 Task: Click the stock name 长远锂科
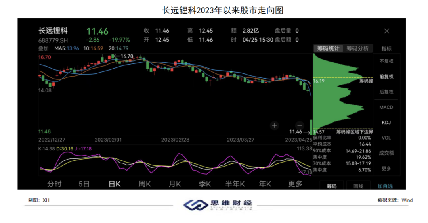[53, 31]
